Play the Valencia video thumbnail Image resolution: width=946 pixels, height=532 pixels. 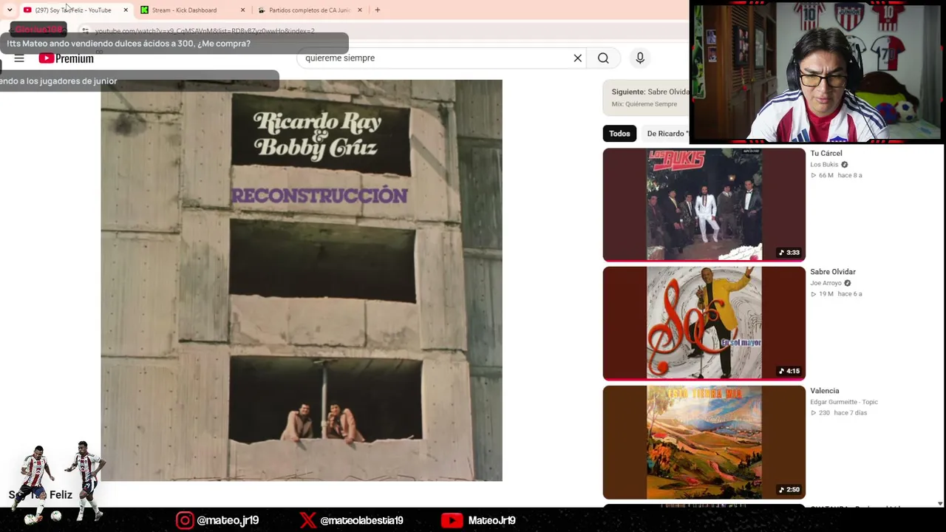(x=704, y=443)
